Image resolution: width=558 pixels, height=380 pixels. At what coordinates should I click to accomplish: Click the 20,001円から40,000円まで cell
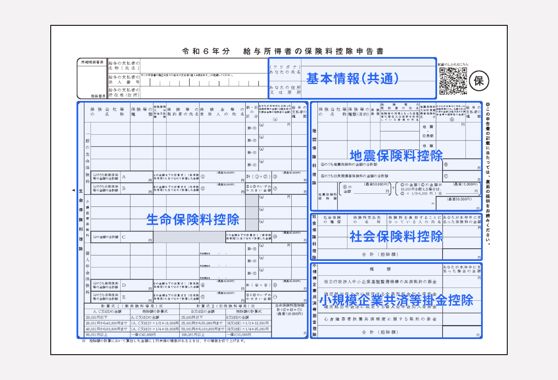click(x=107, y=323)
